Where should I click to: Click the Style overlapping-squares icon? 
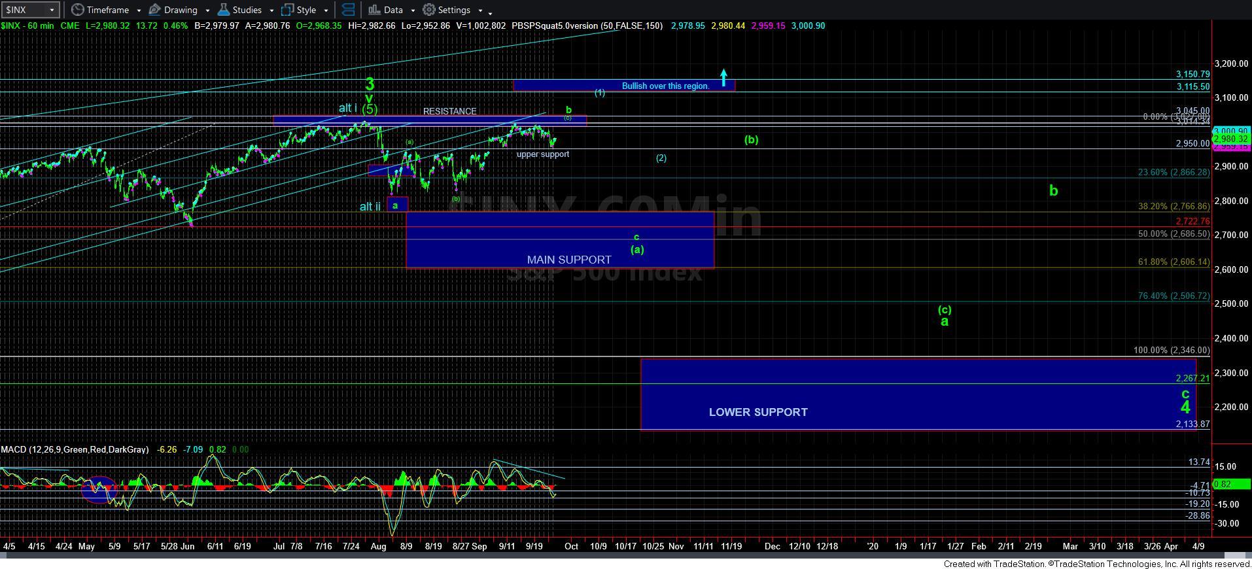[x=287, y=10]
